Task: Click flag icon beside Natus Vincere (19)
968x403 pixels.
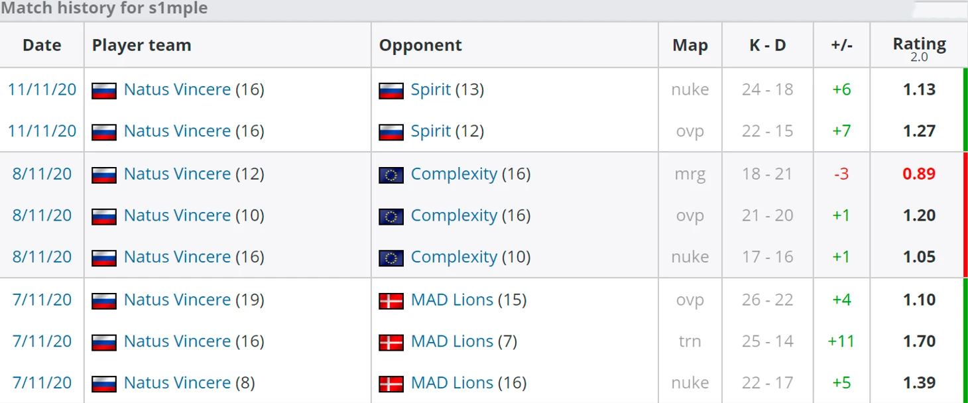Action: click(103, 300)
